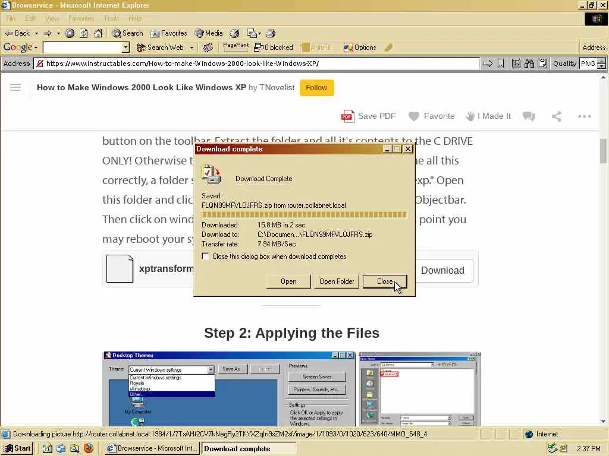Viewport: 609px width, 456px height.
Task: Click Close in Download complete dialog
Action: (385, 281)
